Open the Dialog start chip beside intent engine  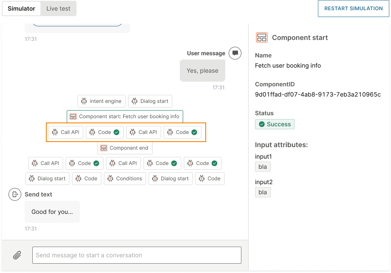point(150,101)
